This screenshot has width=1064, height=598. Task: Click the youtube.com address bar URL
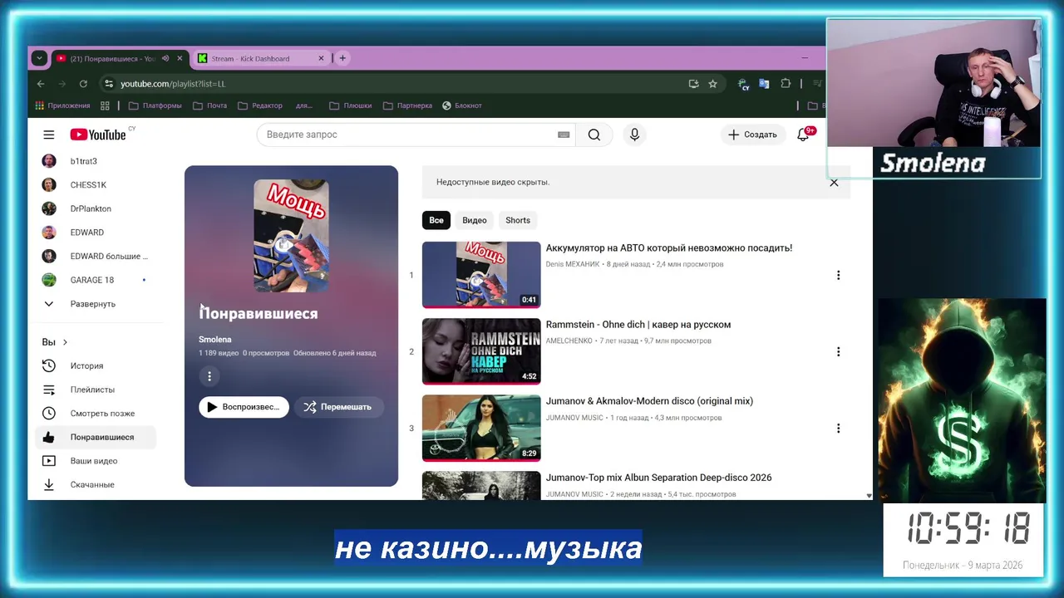point(173,84)
